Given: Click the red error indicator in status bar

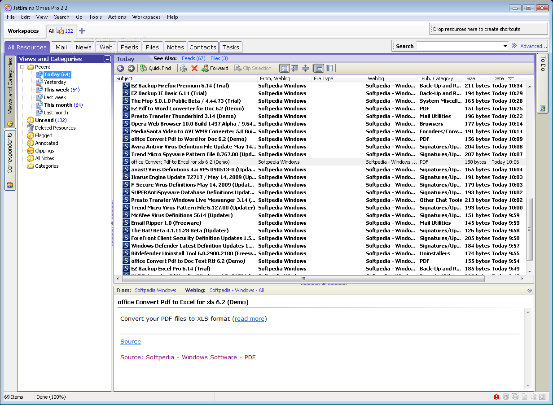Looking at the screenshot, I should (496, 397).
